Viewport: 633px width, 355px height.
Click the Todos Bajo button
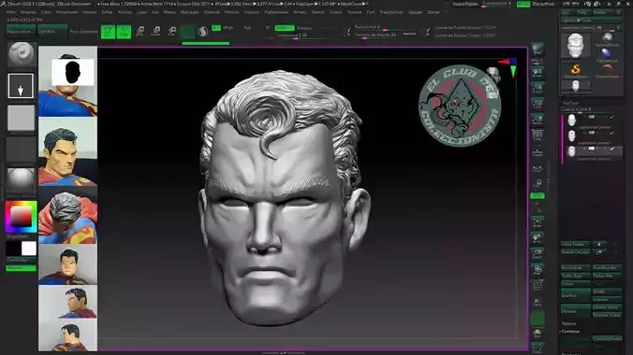pos(575,276)
